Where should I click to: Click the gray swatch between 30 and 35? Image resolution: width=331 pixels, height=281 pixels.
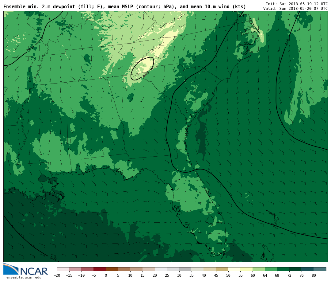click(x=185, y=269)
